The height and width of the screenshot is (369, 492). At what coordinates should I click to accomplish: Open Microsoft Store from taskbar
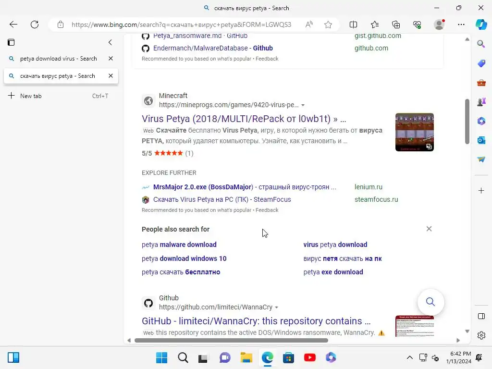(x=288, y=357)
